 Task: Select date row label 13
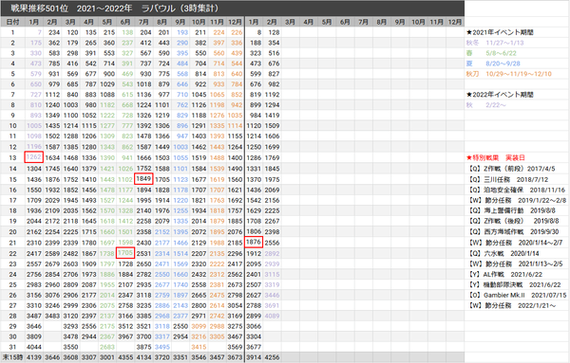(x=12, y=157)
